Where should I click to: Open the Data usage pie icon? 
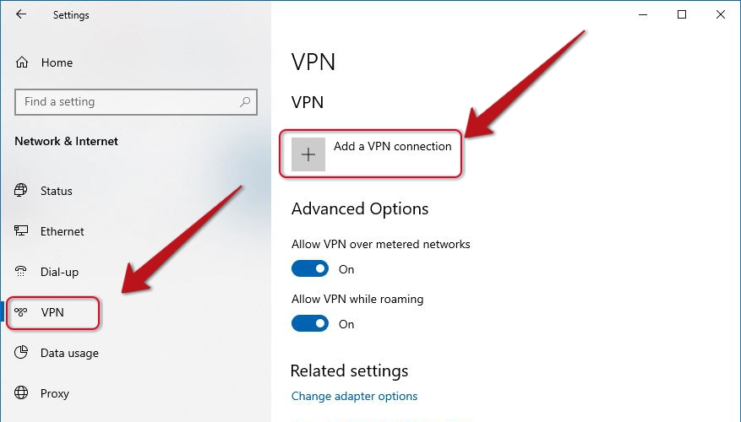[x=21, y=352]
